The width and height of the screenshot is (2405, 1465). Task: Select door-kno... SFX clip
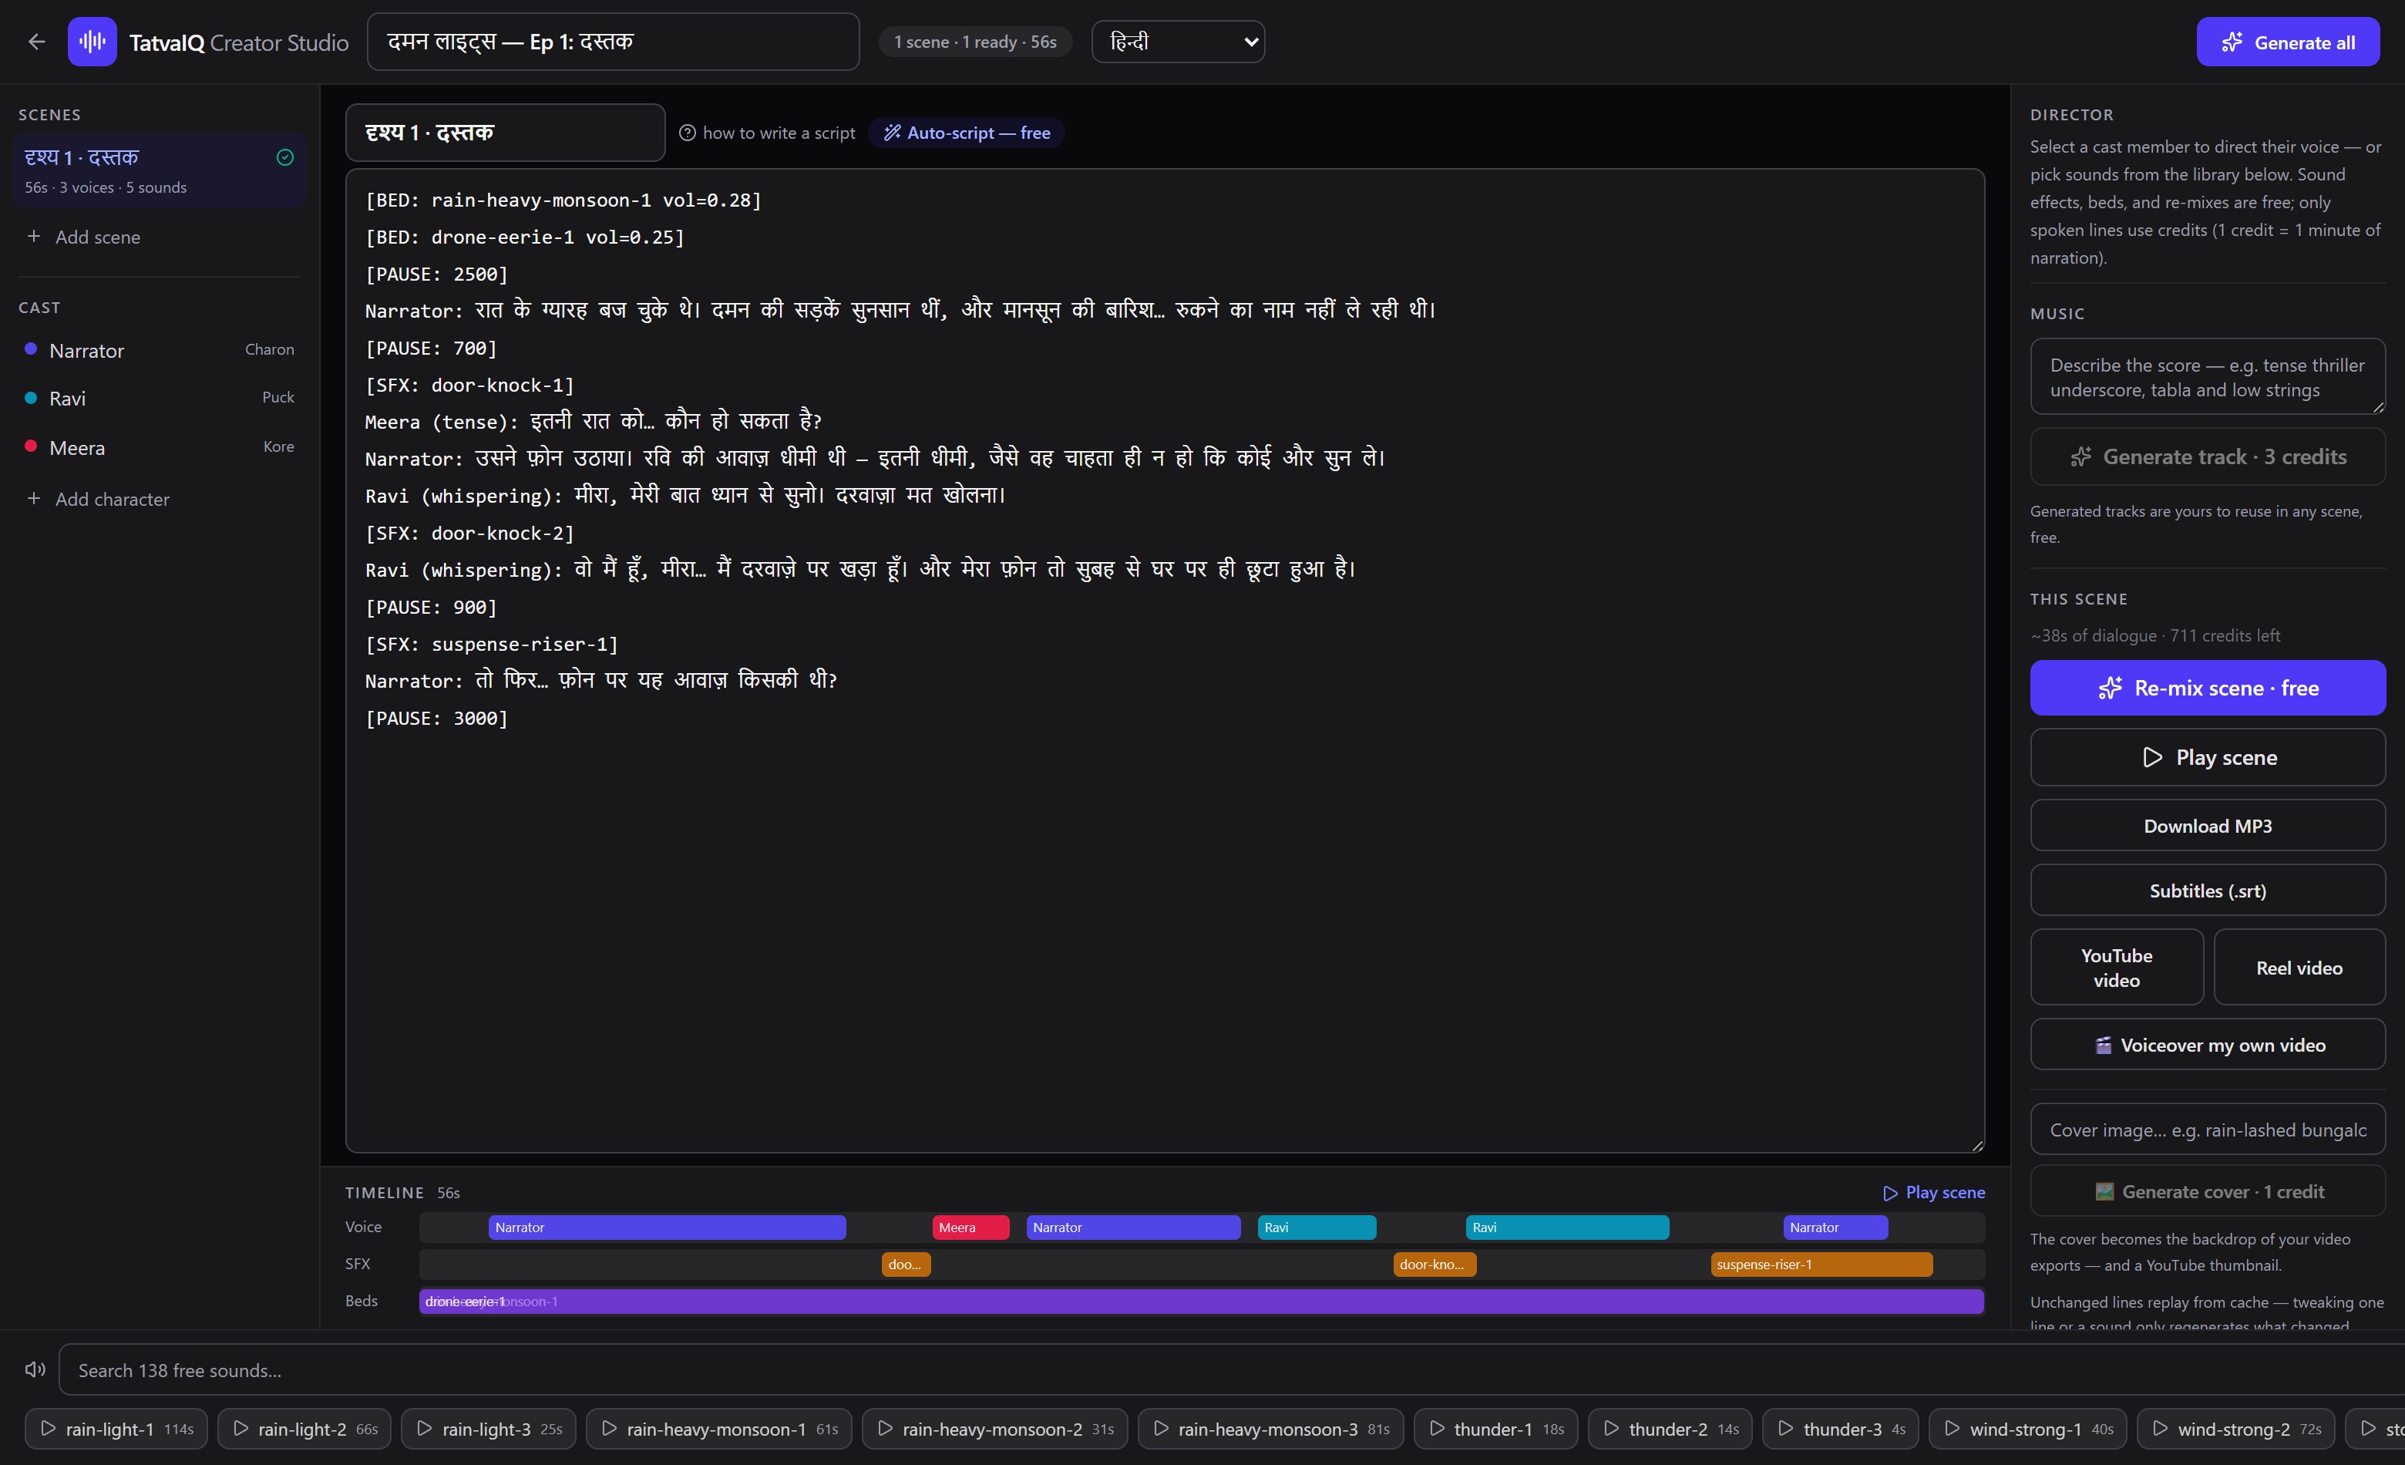click(x=1435, y=1264)
